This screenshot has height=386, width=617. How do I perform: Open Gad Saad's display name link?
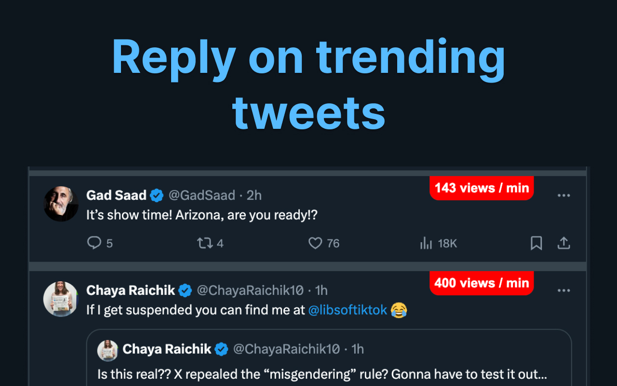tap(116, 195)
